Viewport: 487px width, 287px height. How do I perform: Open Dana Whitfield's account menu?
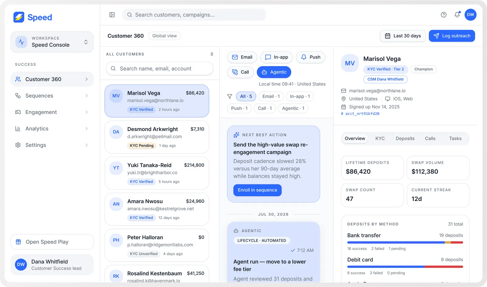(x=52, y=265)
